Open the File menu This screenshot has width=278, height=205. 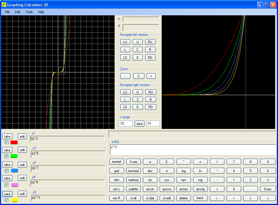point(7,12)
